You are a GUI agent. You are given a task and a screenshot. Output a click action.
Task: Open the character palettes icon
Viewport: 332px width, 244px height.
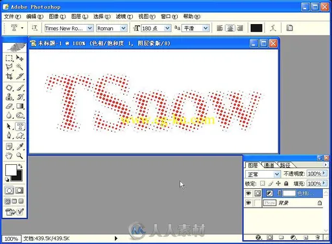point(289,28)
